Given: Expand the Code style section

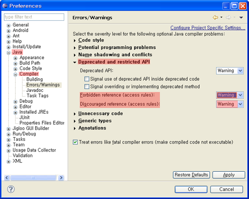Looking at the screenshot, I should (75, 41).
